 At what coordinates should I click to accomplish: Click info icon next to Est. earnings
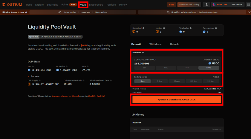click(216, 28)
